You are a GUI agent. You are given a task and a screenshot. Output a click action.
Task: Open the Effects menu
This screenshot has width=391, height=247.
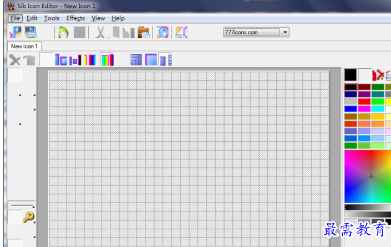click(75, 18)
